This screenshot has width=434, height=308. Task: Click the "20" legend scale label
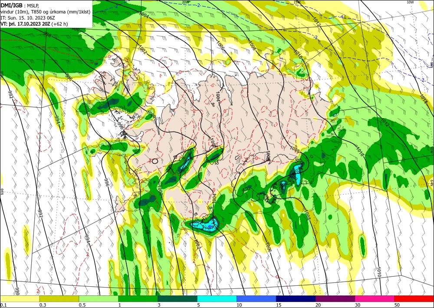tap(318, 305)
